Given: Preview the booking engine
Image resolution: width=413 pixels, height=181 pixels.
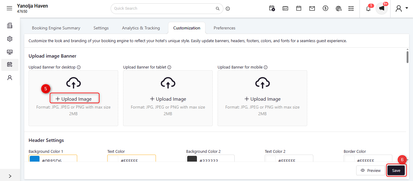Looking at the screenshot, I should click(370, 170).
